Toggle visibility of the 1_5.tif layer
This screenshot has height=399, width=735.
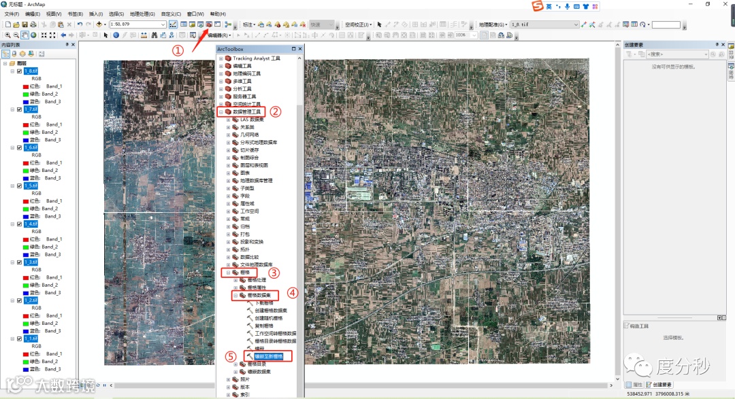point(19,186)
